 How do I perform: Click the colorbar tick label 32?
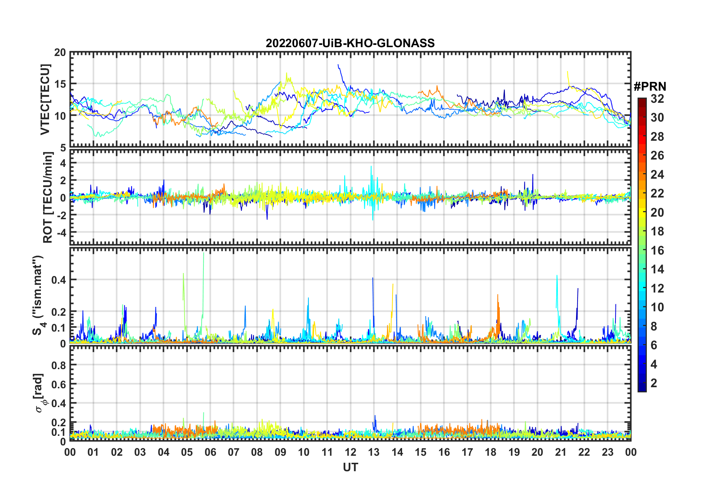click(x=657, y=99)
